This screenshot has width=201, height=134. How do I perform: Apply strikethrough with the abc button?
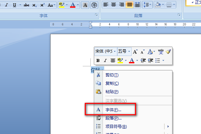tap(26, 5)
